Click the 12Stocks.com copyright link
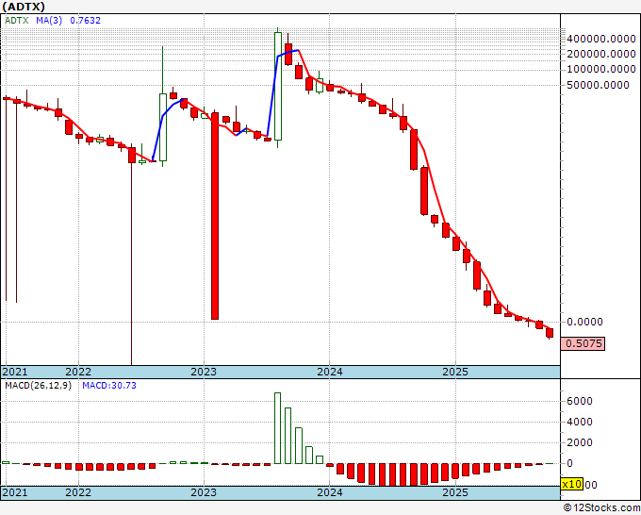This screenshot has height=515, width=641. (601, 507)
